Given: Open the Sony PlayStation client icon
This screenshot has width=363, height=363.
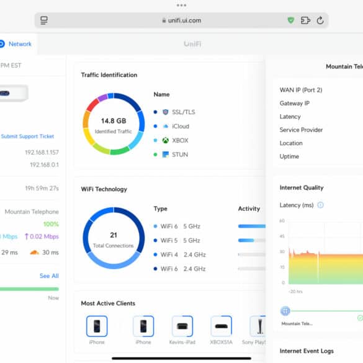Looking at the screenshot, I should (x=258, y=326).
